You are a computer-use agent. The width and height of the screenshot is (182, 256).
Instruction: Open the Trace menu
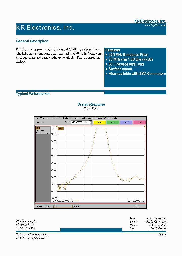coord(76,118)
